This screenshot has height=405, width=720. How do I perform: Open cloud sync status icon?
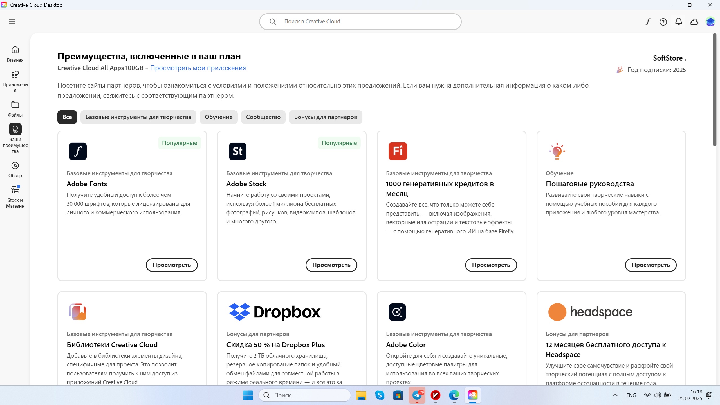[x=694, y=22]
